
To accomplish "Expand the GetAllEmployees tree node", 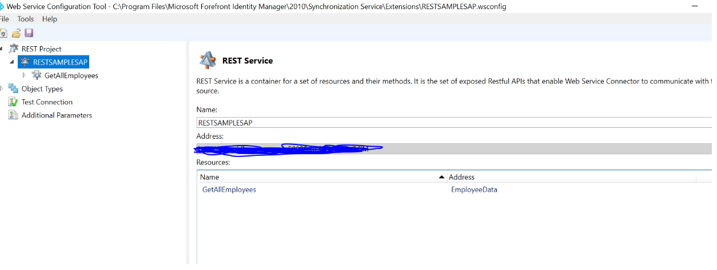I will point(24,75).
